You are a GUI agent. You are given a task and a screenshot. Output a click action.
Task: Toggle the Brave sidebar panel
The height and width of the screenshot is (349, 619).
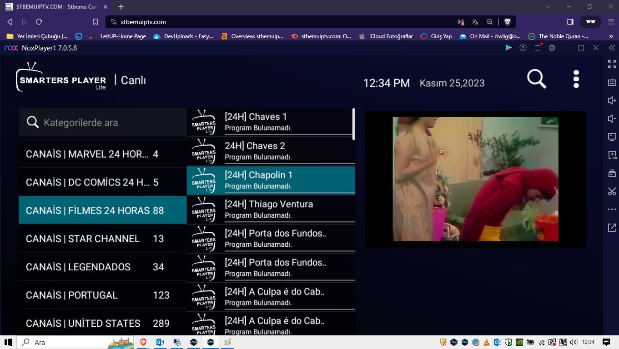570,22
